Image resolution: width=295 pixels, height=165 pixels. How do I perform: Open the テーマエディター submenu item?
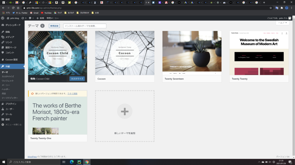pos(10,98)
